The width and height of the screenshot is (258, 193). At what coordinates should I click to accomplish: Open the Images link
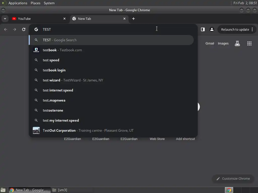click(x=223, y=43)
